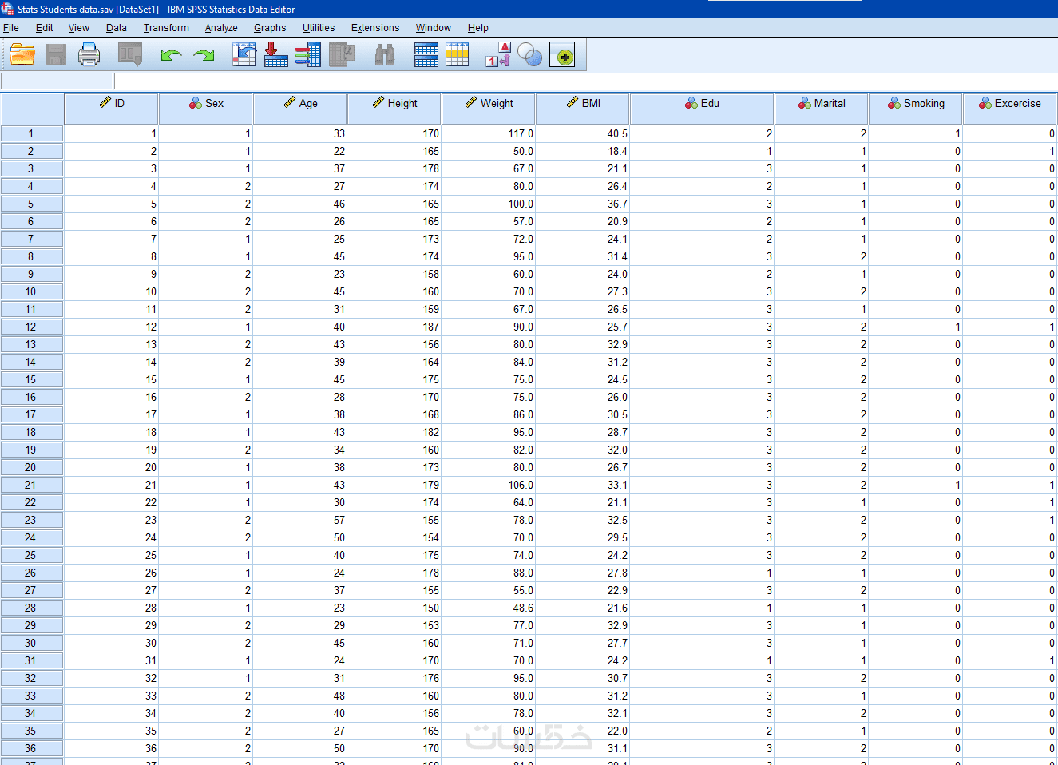
Task: Click BMI cell value 18.4
Action: [x=583, y=151]
